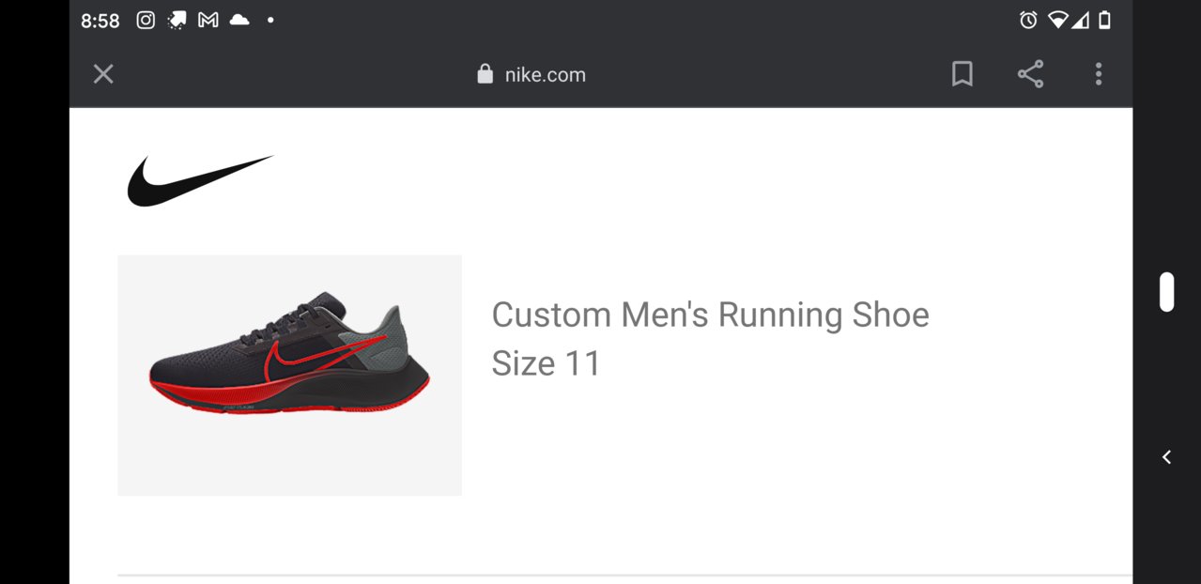Select the nike.com address text

545,75
